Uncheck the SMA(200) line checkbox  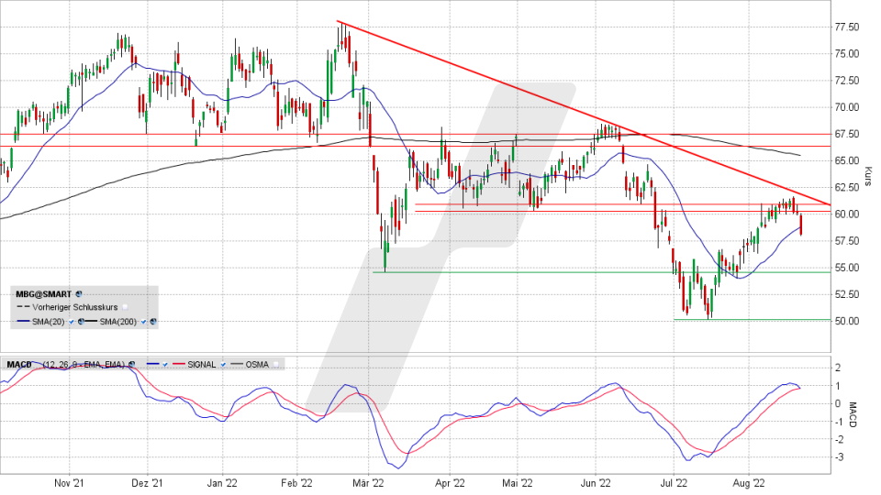(144, 322)
